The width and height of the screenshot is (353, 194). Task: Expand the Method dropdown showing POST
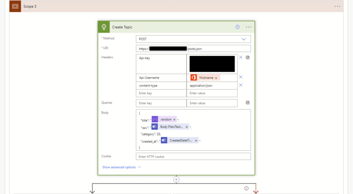click(x=244, y=39)
